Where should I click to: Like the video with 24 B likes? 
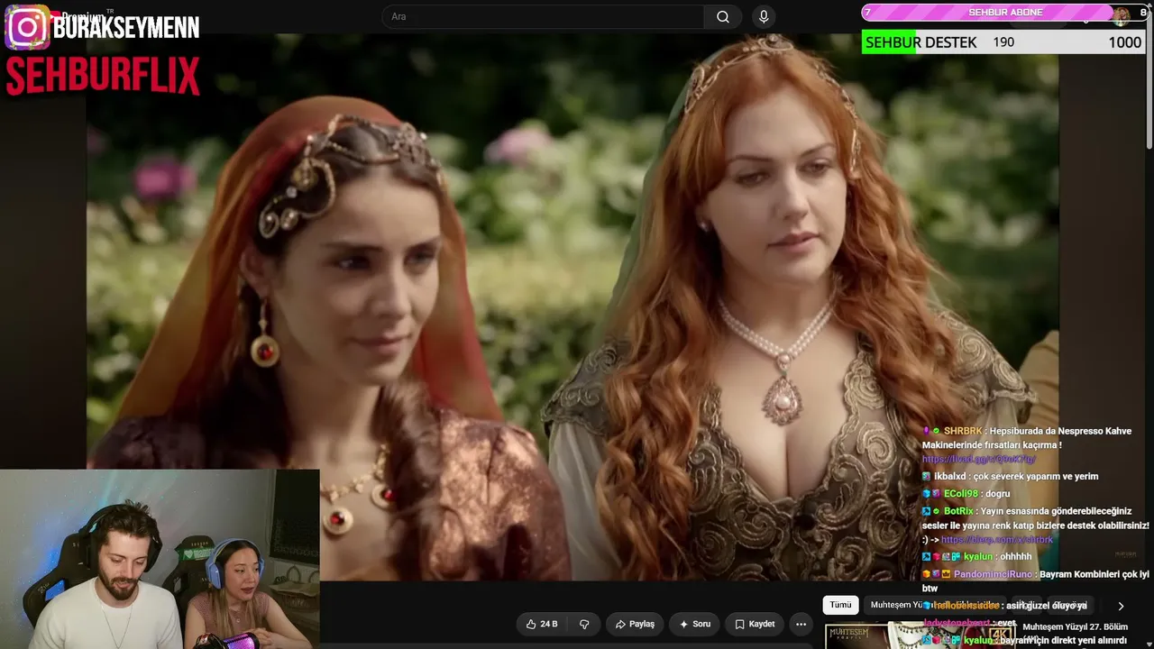[541, 624]
